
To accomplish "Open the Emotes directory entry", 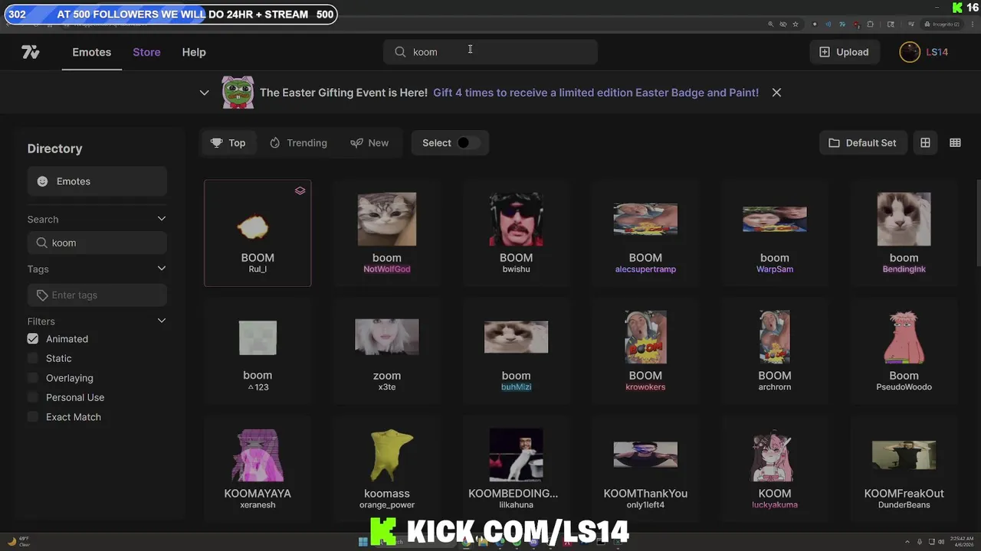I will (97, 181).
